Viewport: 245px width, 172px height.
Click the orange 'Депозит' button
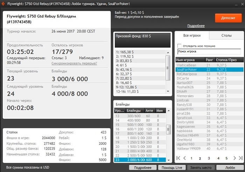(228, 18)
